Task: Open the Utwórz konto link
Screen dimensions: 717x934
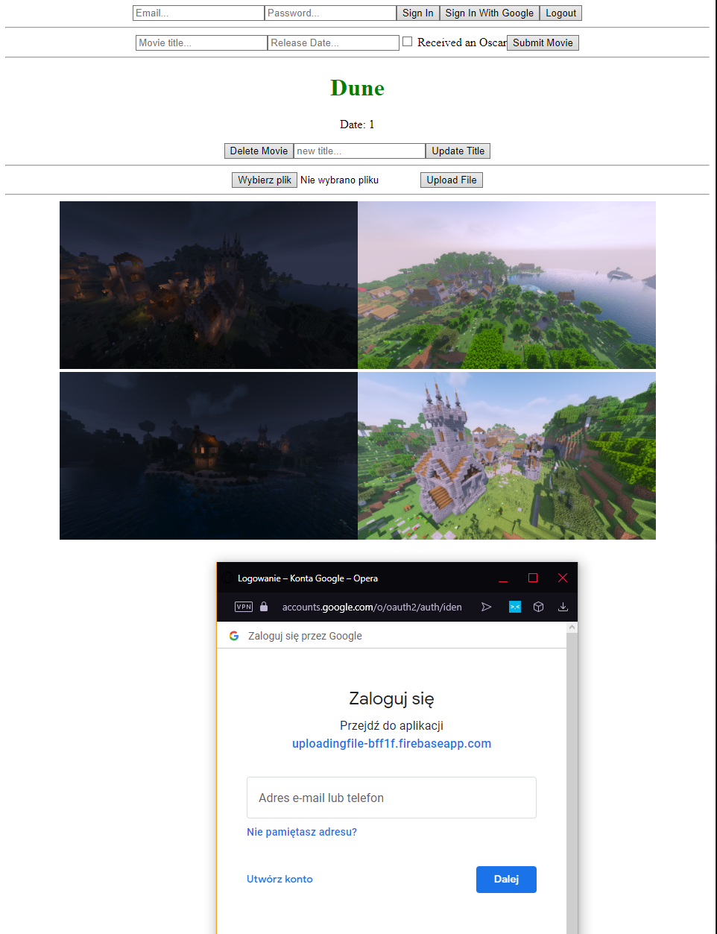Action: pos(279,879)
